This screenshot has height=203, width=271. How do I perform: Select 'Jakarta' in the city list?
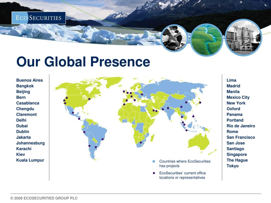tap(23, 137)
